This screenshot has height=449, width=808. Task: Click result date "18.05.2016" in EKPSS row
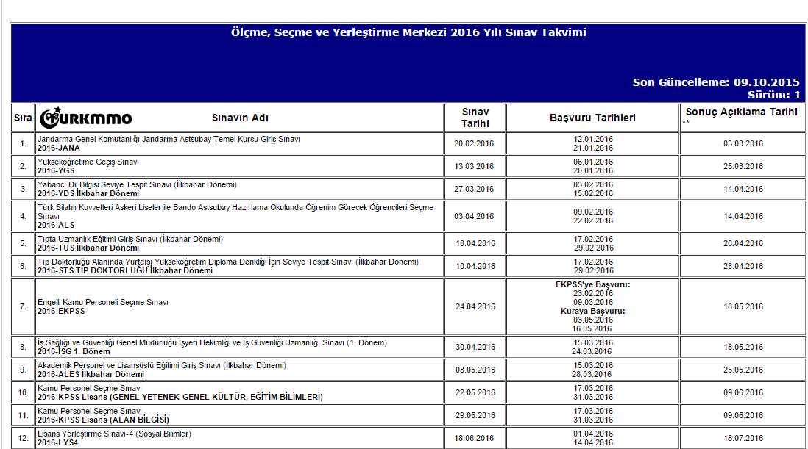click(743, 306)
